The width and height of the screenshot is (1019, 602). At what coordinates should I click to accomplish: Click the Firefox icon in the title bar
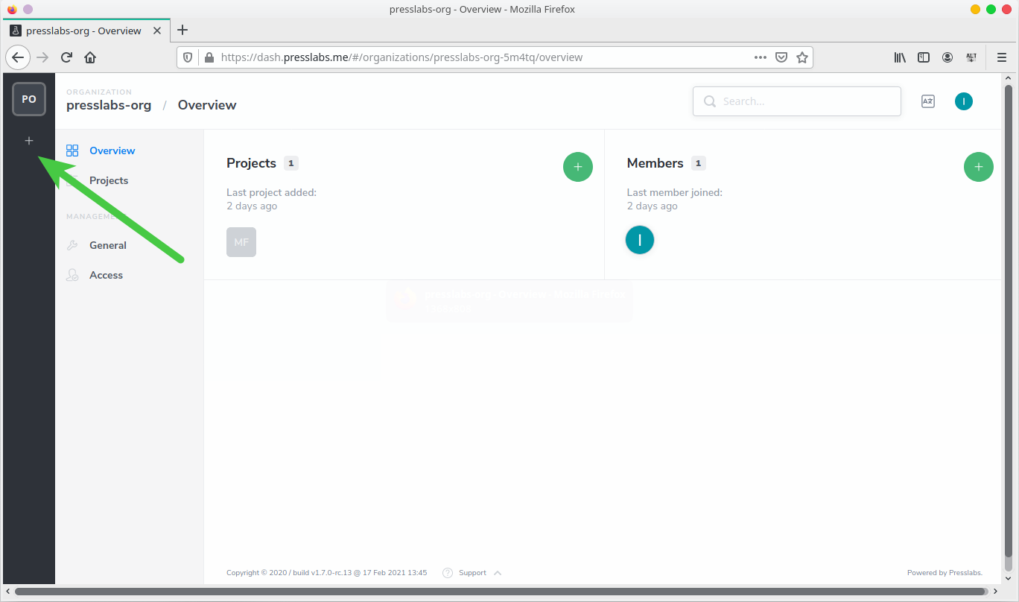click(12, 9)
